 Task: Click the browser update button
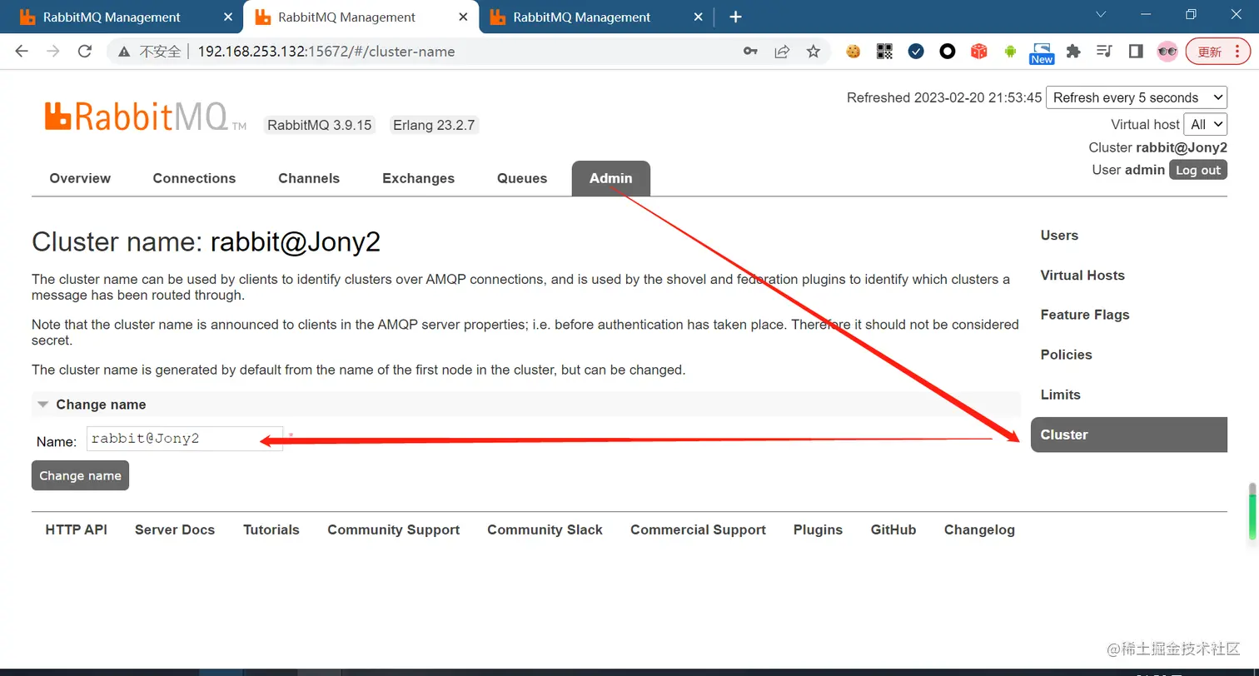coord(1218,51)
